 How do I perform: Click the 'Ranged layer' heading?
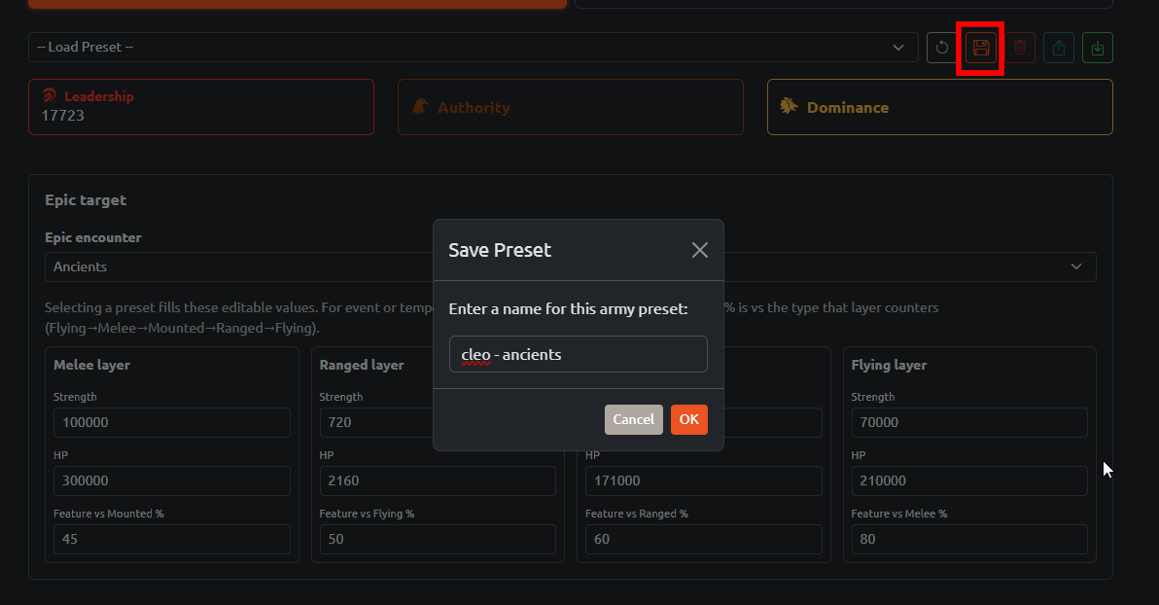coord(362,365)
